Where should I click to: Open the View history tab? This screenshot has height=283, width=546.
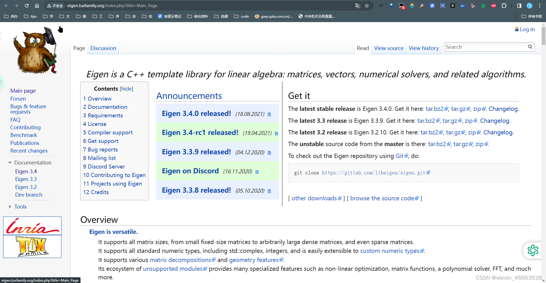pyautogui.click(x=423, y=48)
